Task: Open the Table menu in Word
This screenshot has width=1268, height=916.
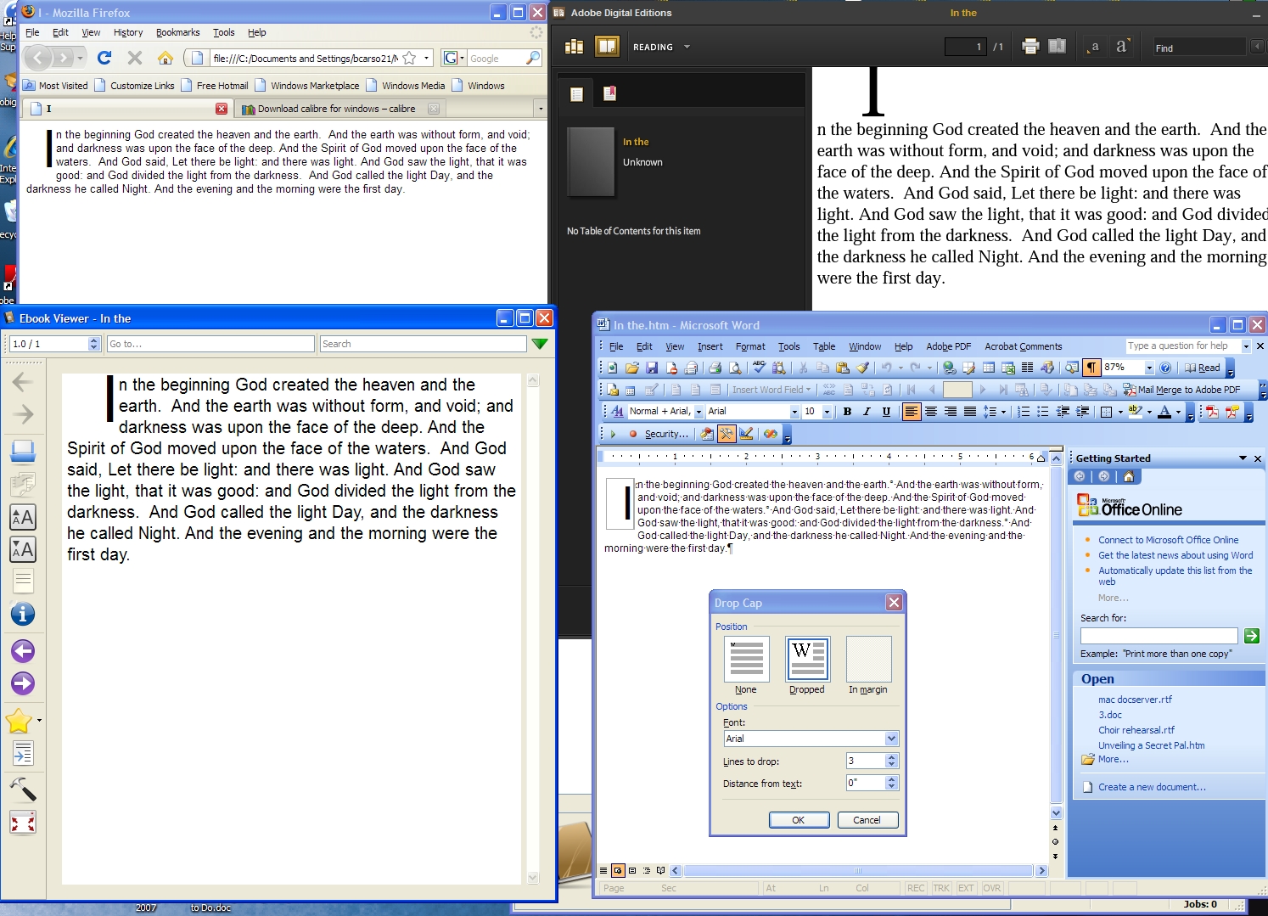Action: point(824,346)
